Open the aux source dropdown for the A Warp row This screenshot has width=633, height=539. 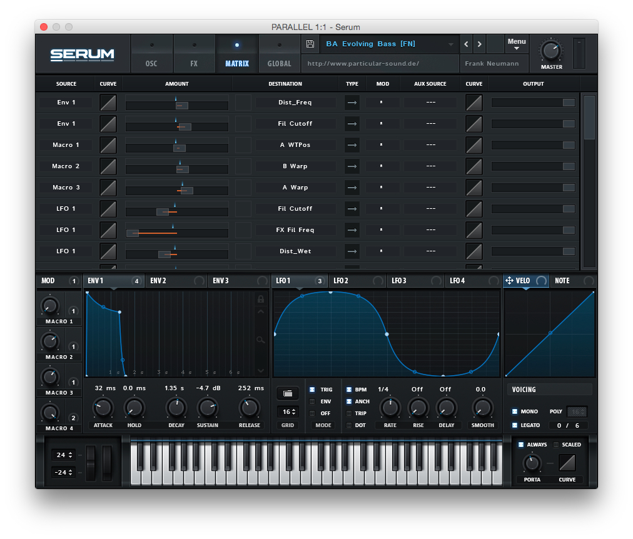[431, 188]
